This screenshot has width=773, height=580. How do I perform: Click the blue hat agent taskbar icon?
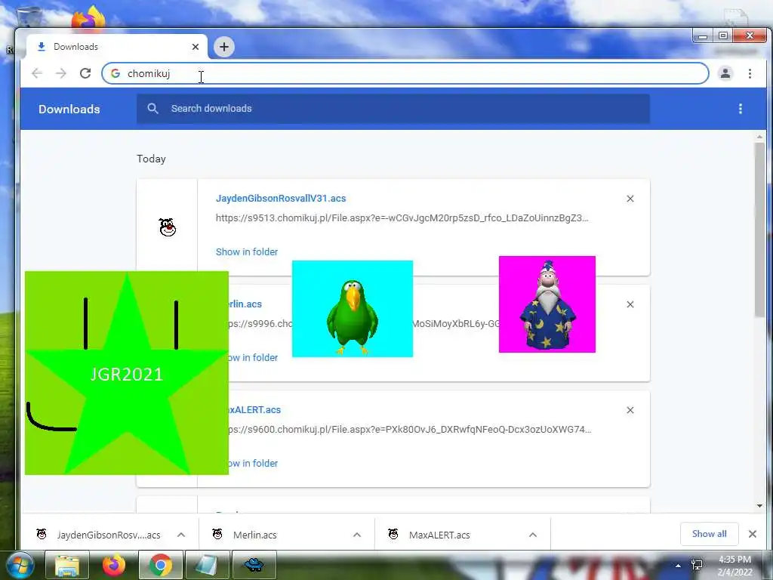click(254, 565)
